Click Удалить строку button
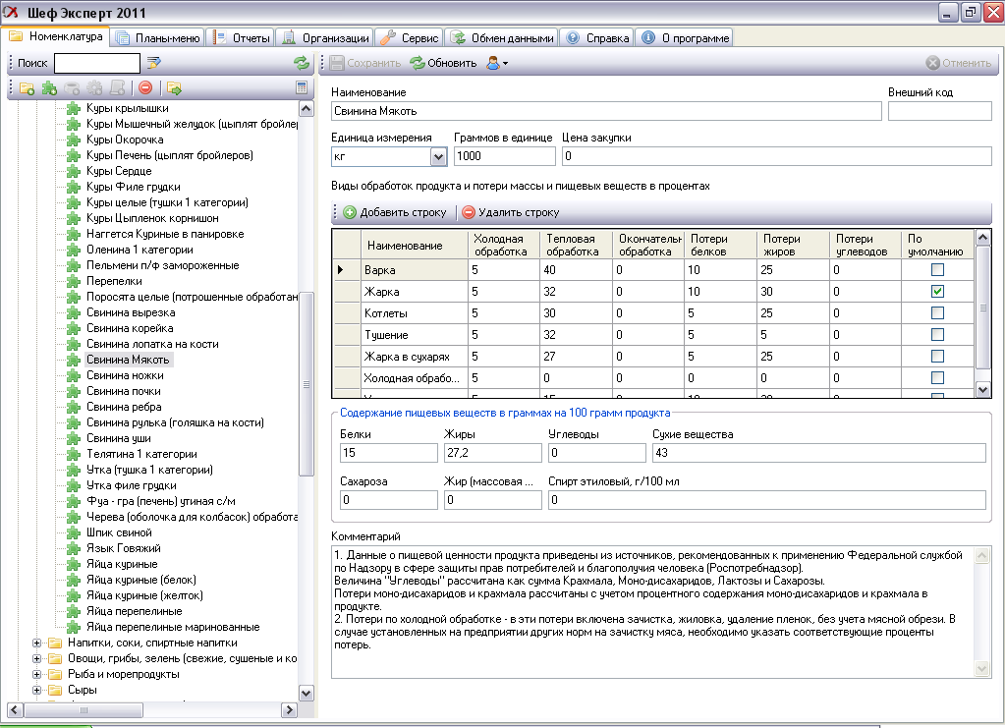This screenshot has width=1005, height=728. coord(511,212)
